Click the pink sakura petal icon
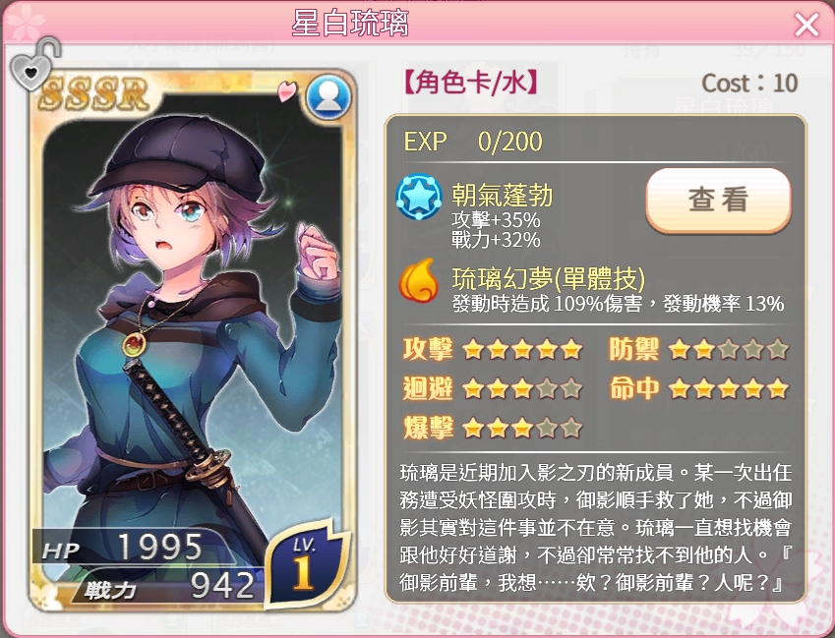 (x=287, y=91)
